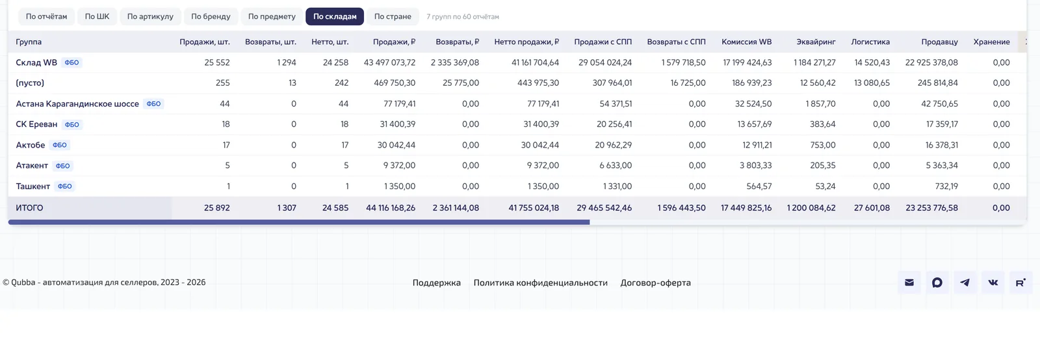Viewport: 1040px width, 351px height.
Task: Click the ФБО badge beside СК Ереван
Action: click(x=72, y=124)
